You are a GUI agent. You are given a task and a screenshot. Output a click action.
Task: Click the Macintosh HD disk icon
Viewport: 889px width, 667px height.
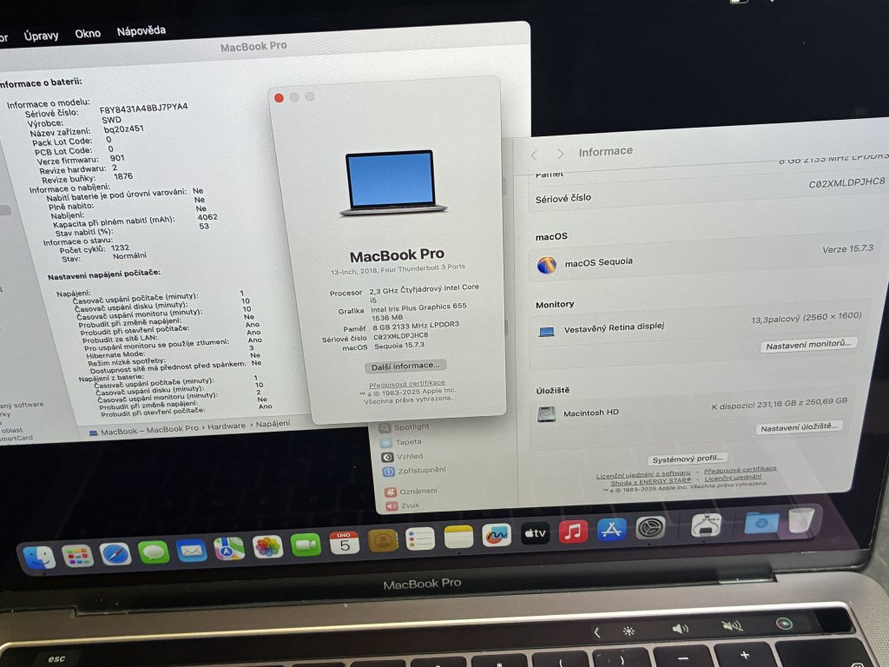coord(547,414)
